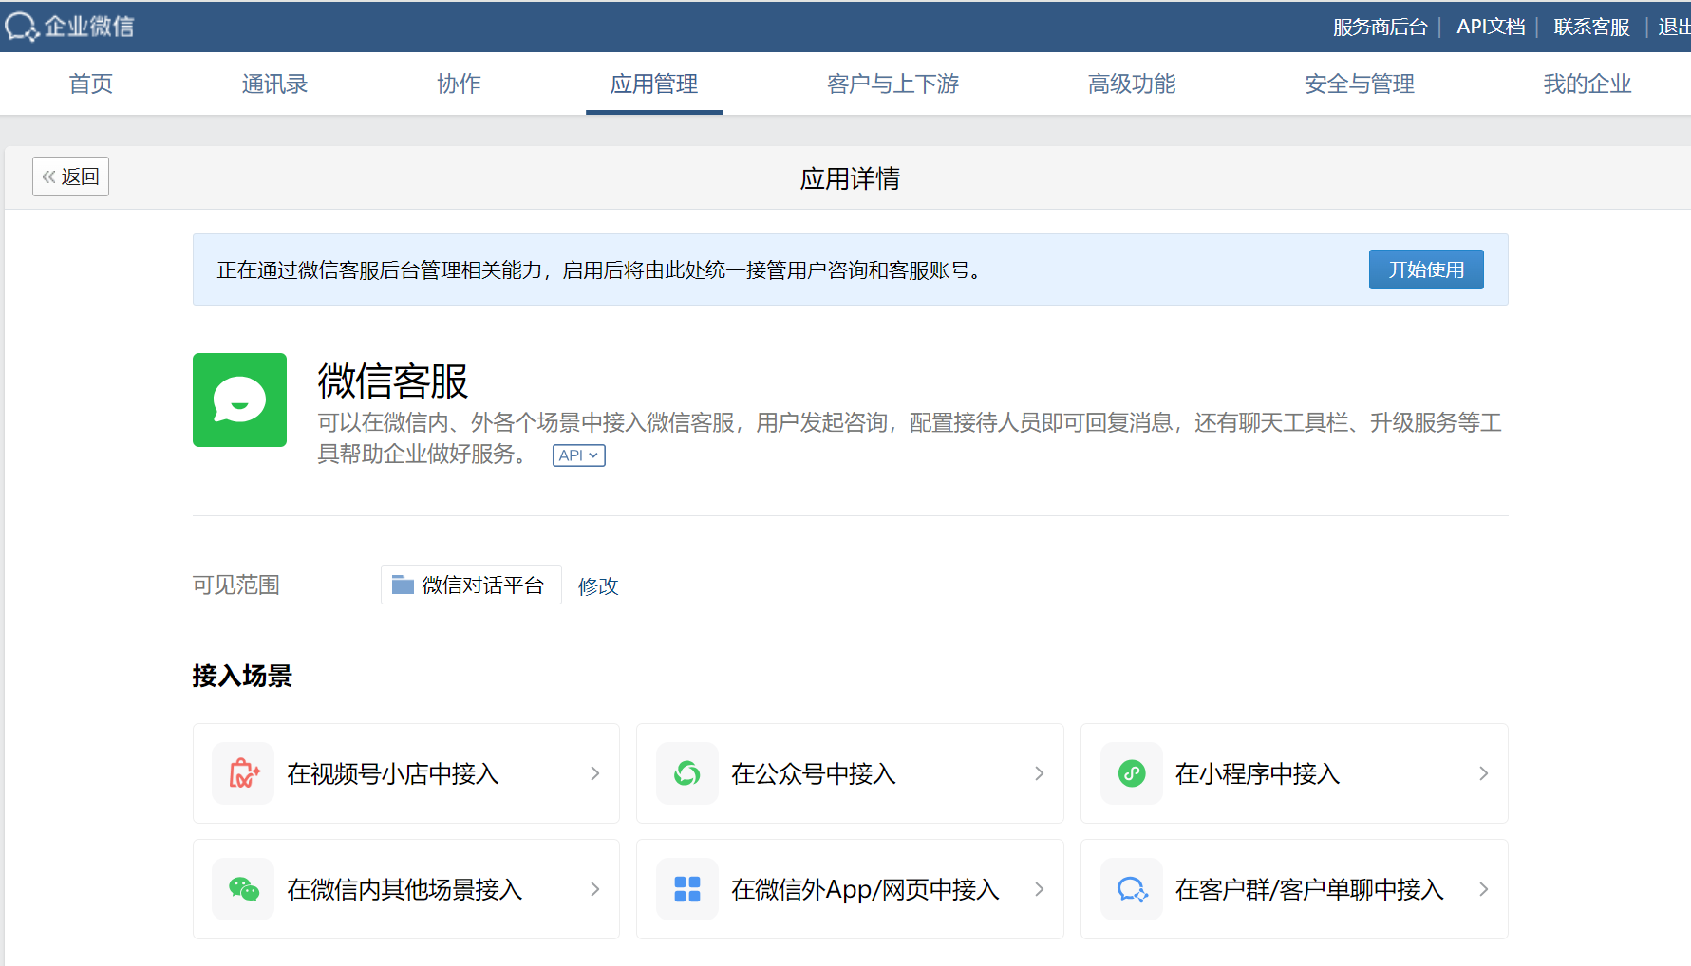Click the 公众号 green swirl icon
1691x966 pixels.
click(x=687, y=773)
